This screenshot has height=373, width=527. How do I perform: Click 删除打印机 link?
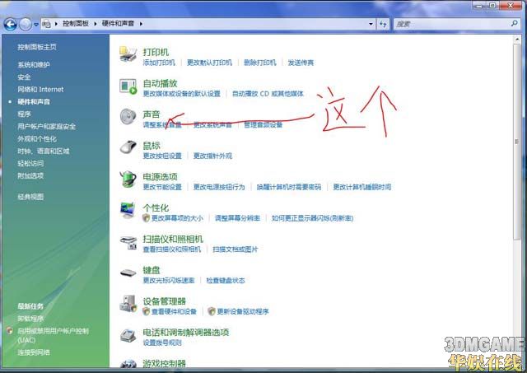tap(260, 63)
